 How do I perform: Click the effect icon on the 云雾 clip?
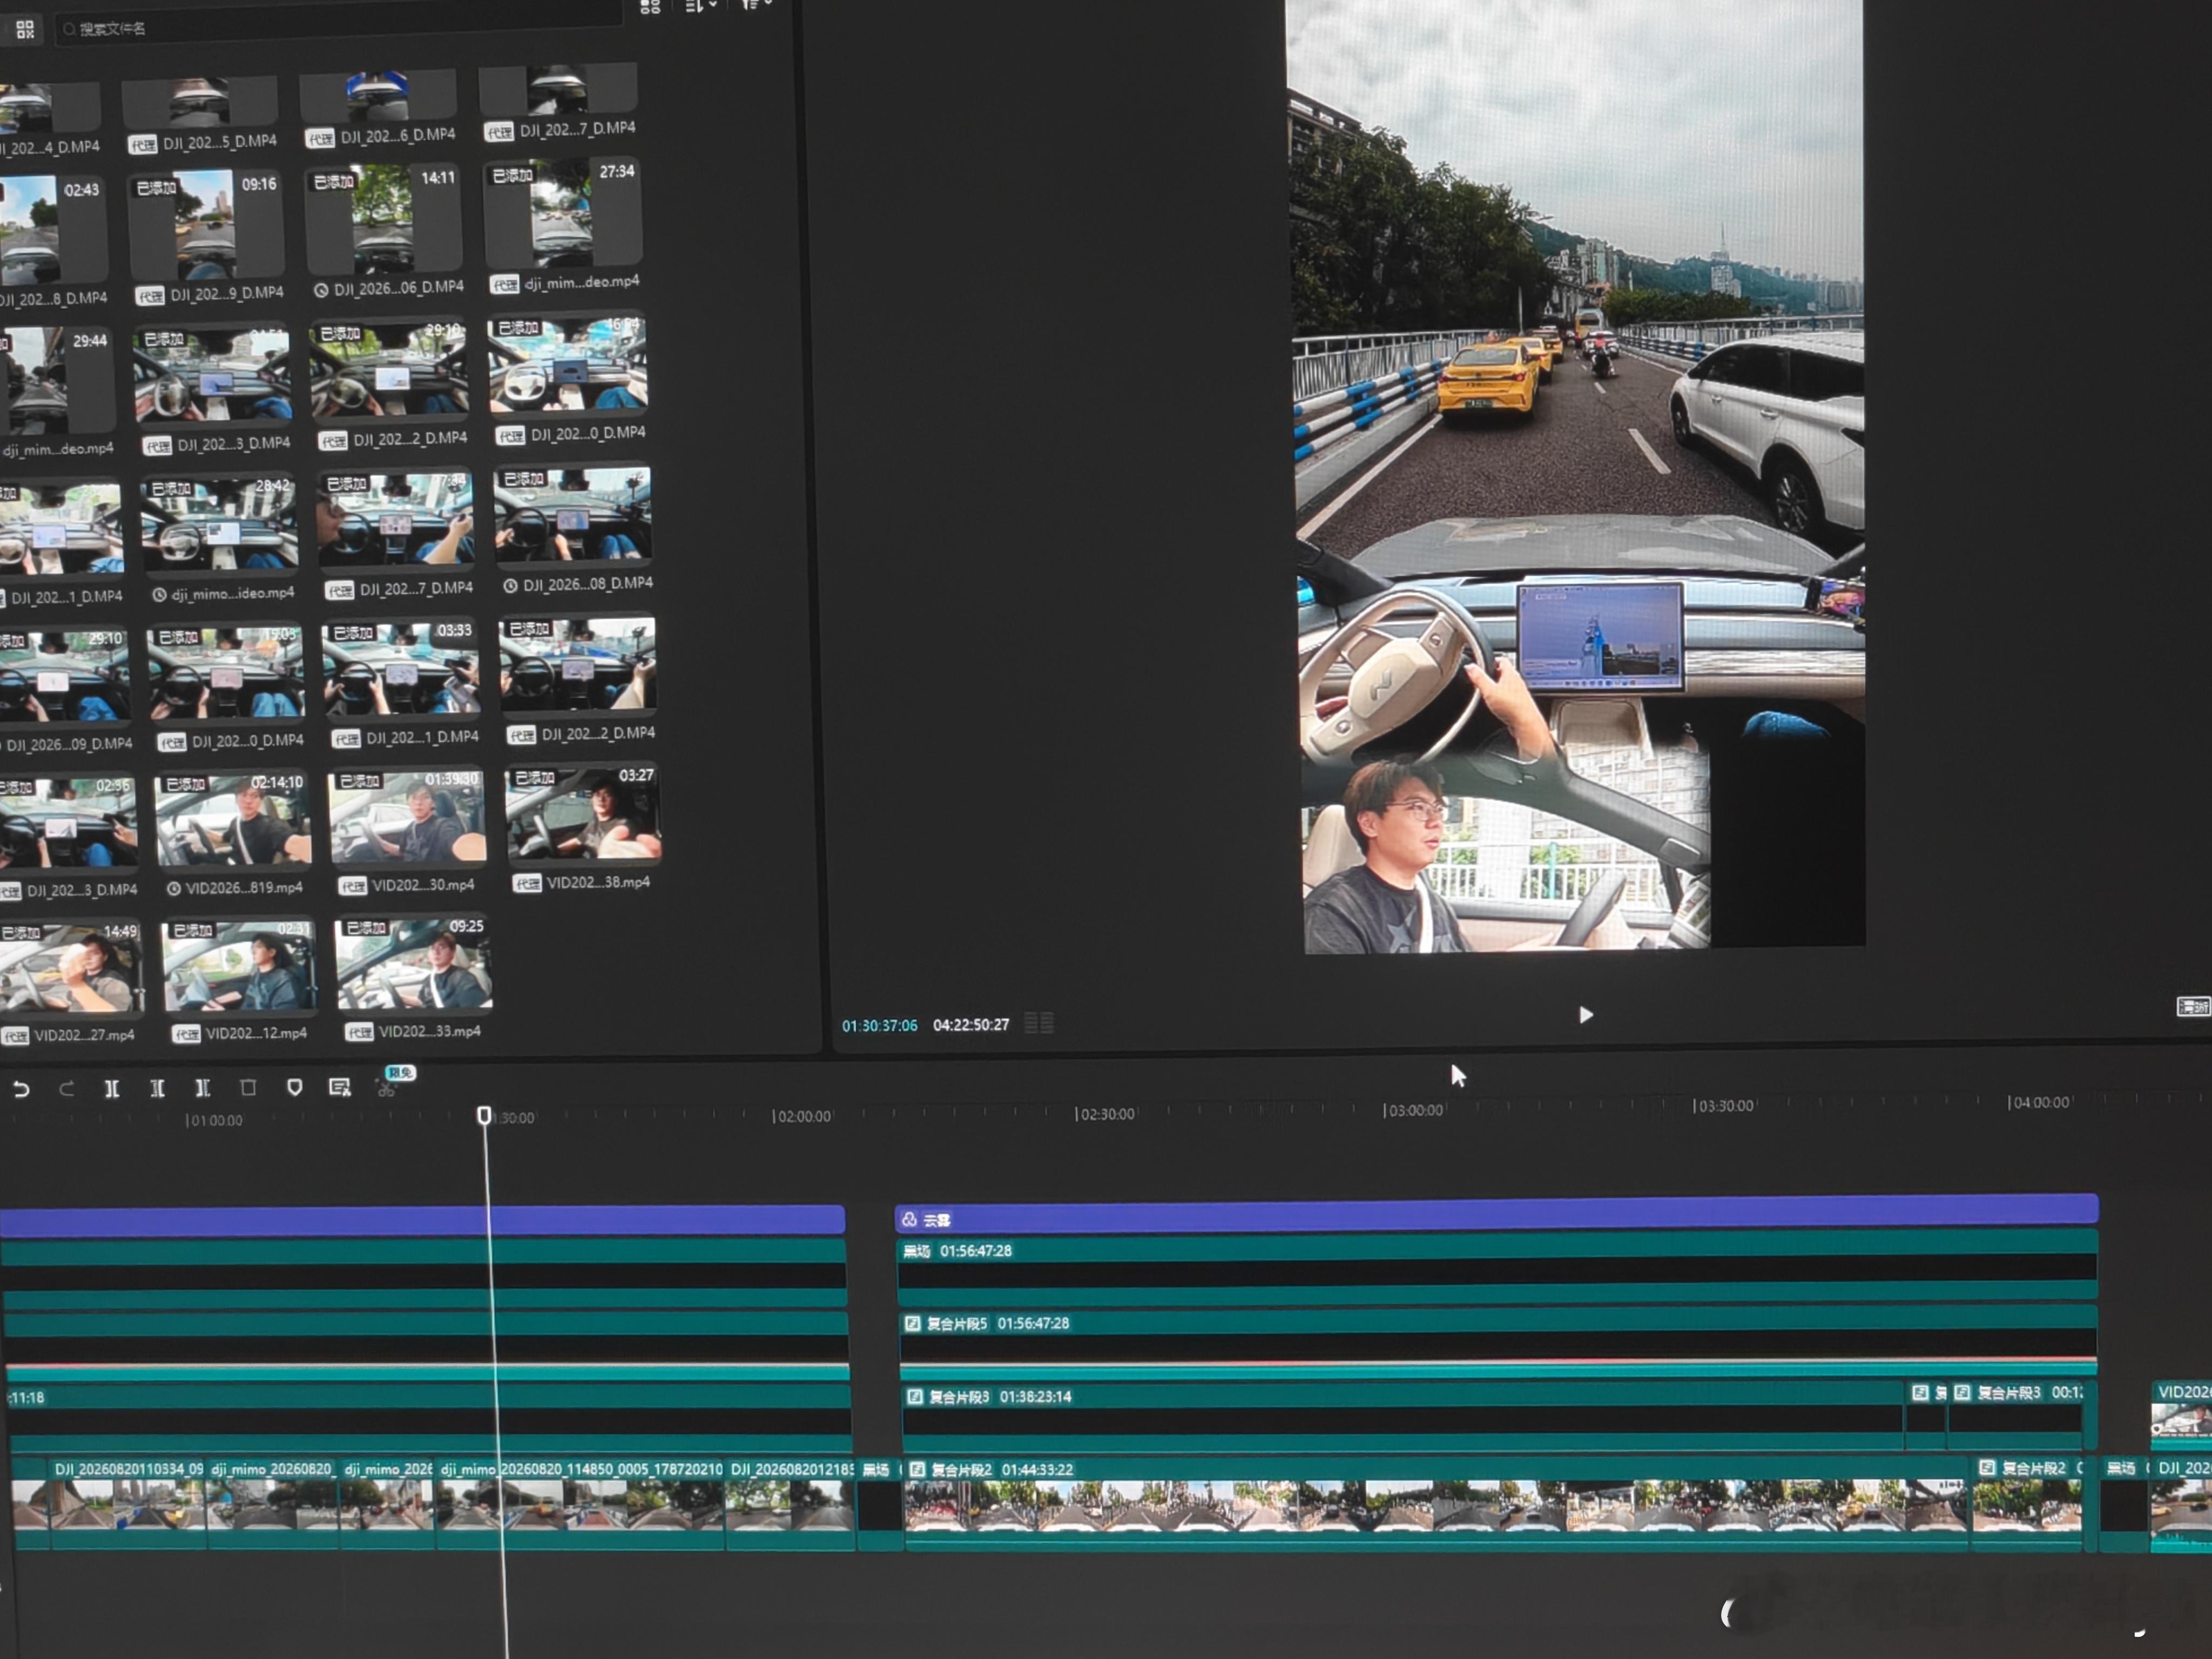click(909, 1220)
